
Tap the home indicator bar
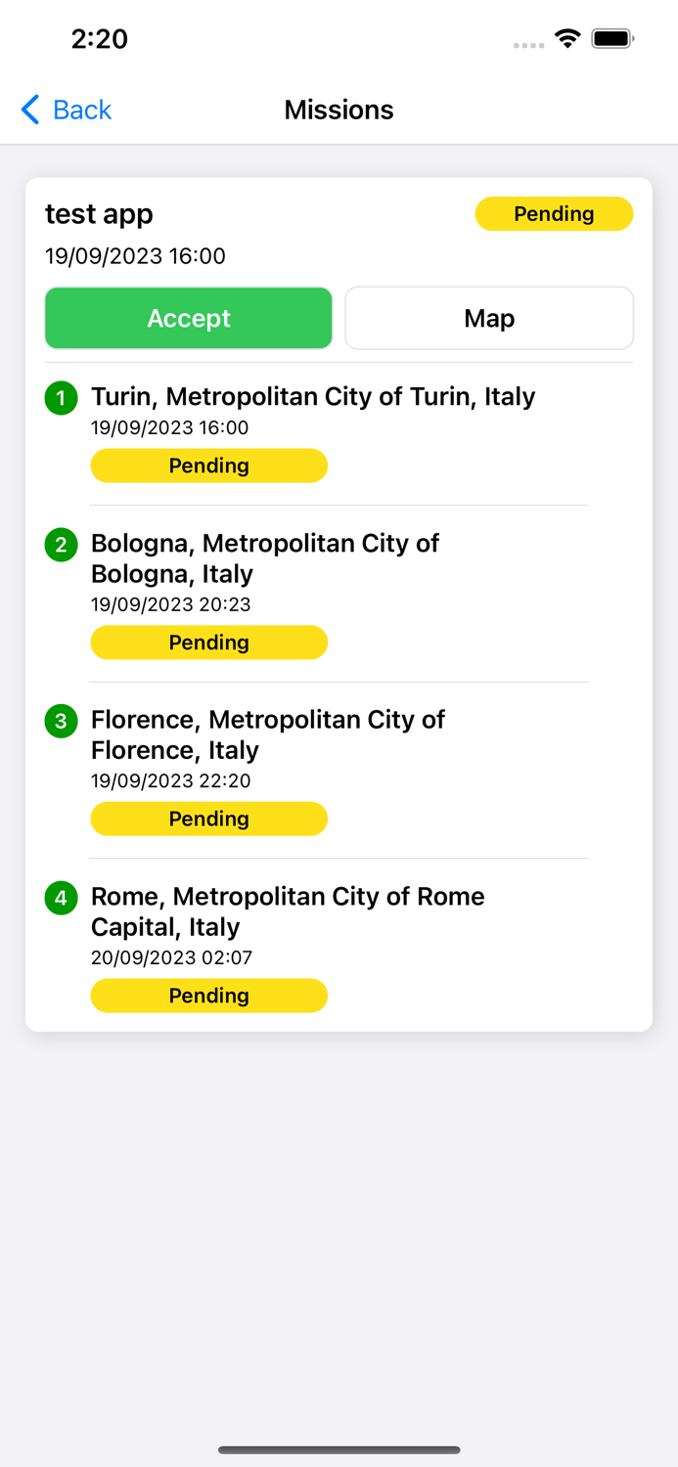click(339, 1449)
